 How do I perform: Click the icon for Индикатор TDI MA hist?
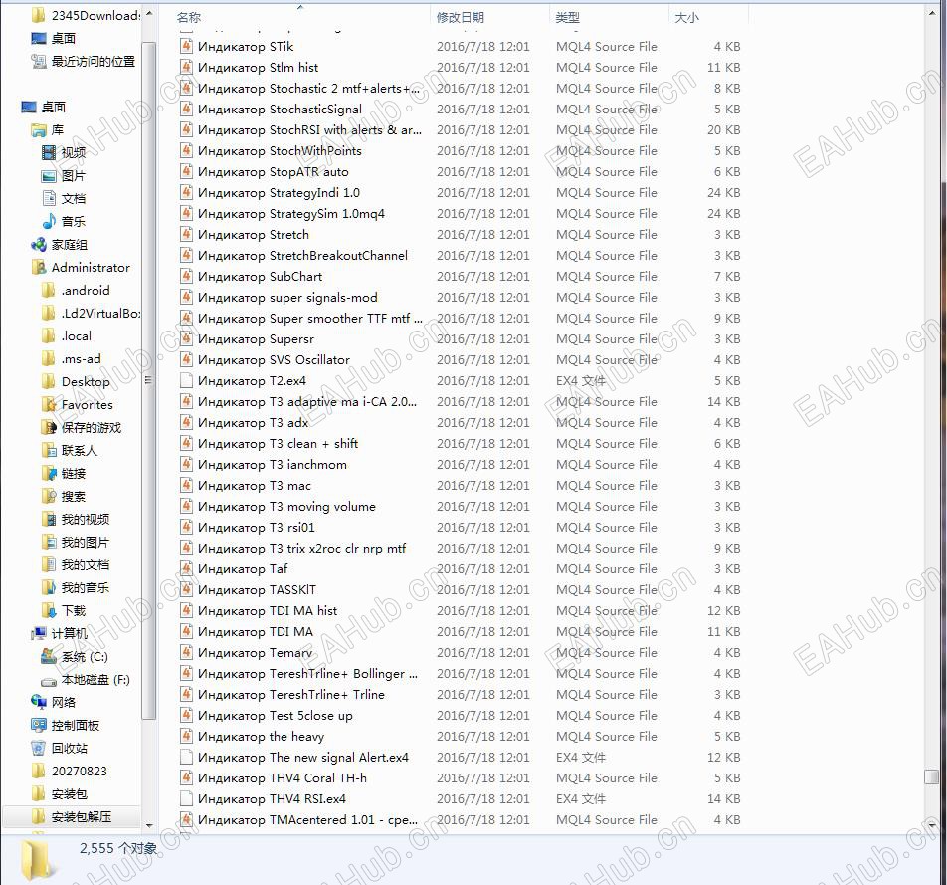[187, 610]
